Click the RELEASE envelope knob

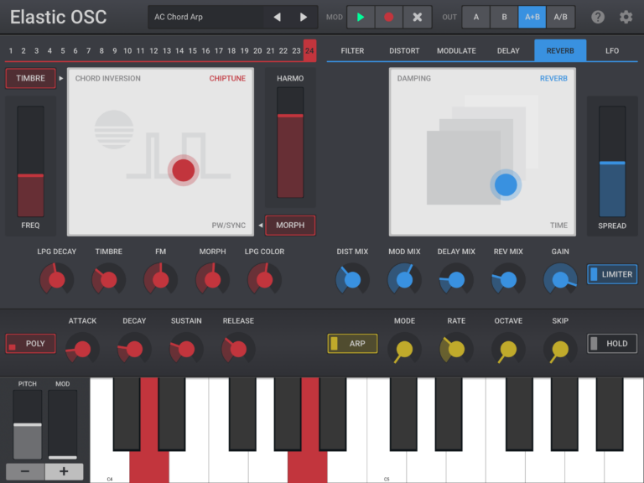[238, 349]
